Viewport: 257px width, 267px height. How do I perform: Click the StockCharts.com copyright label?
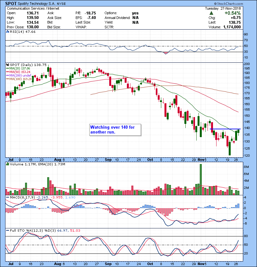tap(229, 4)
